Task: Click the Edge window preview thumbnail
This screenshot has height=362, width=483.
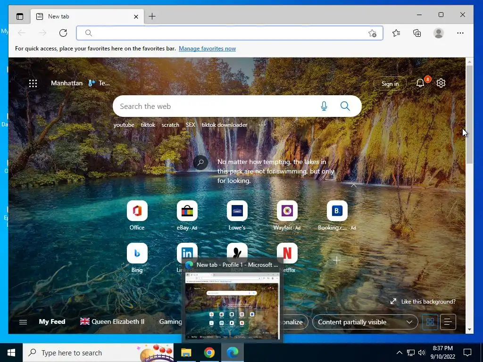Action: click(x=232, y=306)
